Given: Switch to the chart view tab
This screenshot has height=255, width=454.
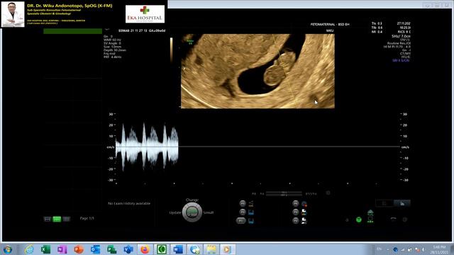Looking at the screenshot, I should pos(402,203).
